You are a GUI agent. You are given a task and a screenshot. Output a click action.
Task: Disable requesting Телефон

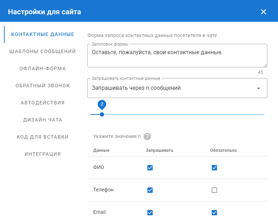point(150,190)
